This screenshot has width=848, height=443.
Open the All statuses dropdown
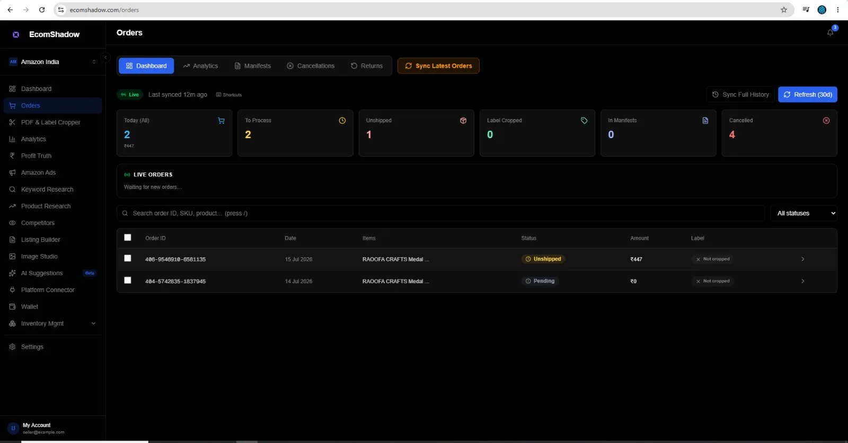(803, 213)
